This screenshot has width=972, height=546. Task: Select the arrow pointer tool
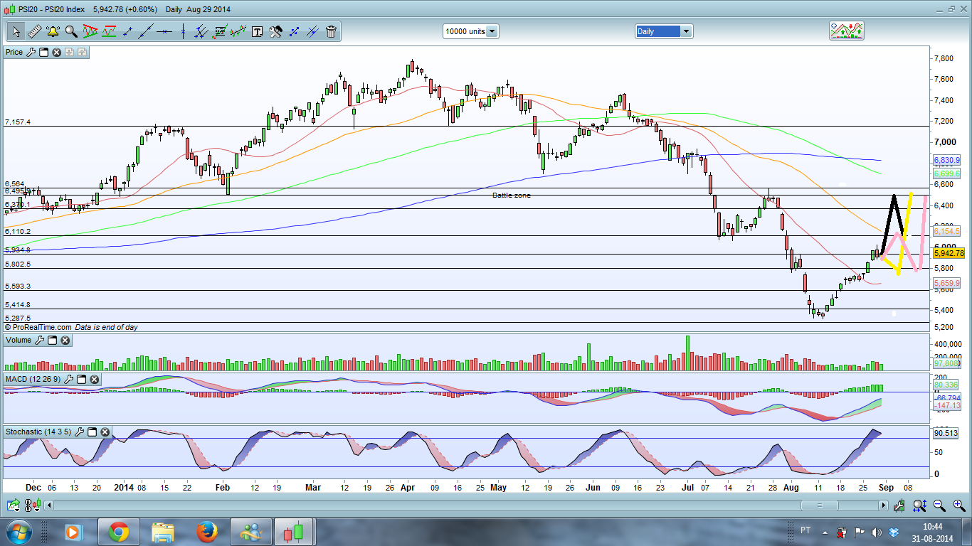point(16,31)
